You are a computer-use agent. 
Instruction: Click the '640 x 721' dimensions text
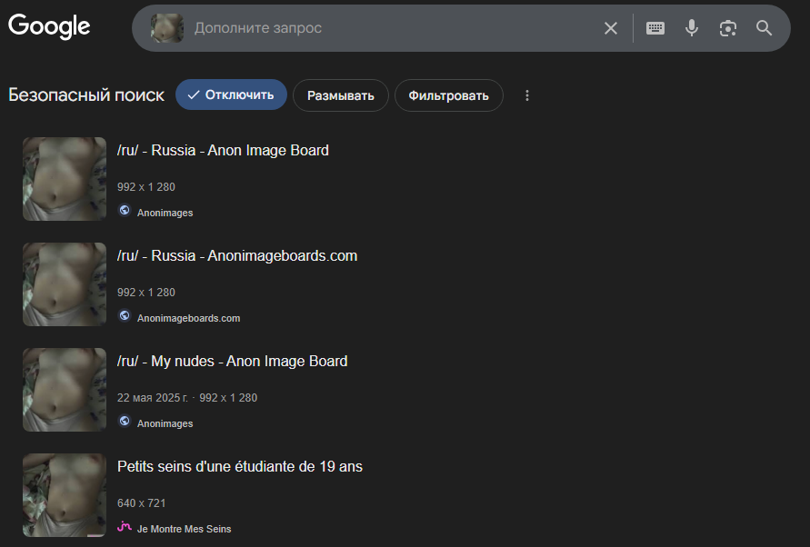pyautogui.click(x=142, y=503)
